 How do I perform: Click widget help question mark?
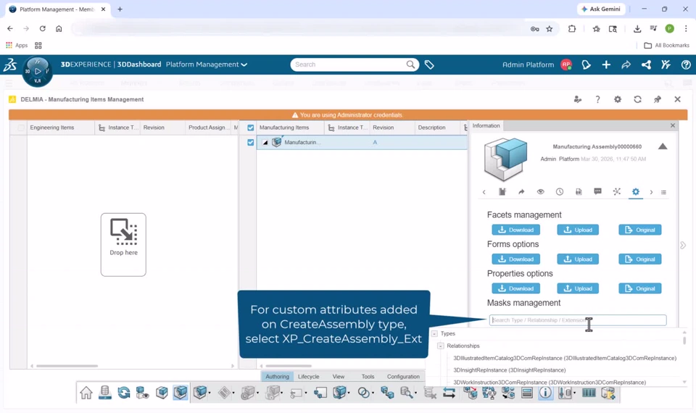[597, 99]
